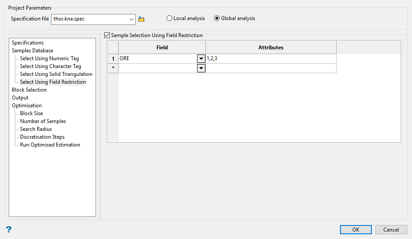Expand the ORE field dropdown arrow

tap(201, 58)
